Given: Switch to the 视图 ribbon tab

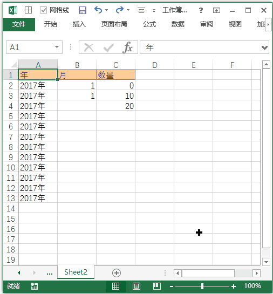Looking at the screenshot, I should click(x=235, y=24).
